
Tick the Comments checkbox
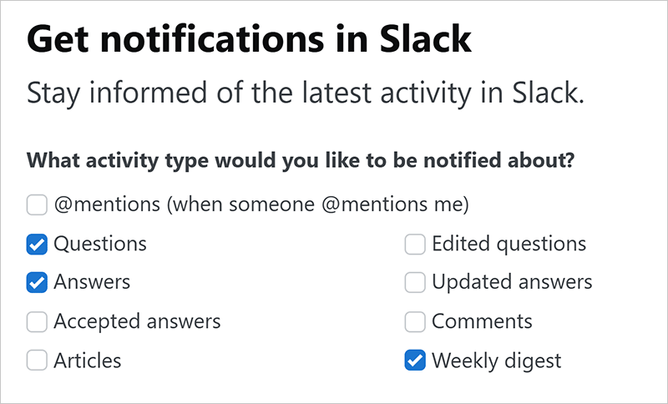point(415,321)
